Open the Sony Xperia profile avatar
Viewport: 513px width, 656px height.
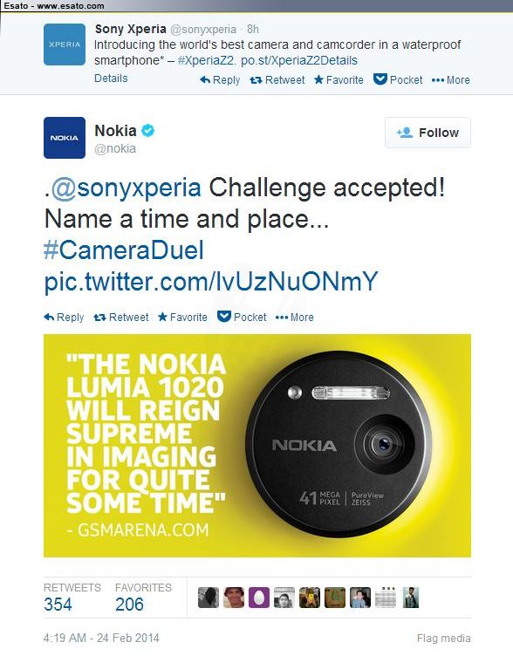(x=65, y=44)
